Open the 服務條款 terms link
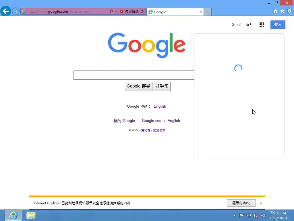This screenshot has height=221, width=294. pyautogui.click(x=159, y=130)
